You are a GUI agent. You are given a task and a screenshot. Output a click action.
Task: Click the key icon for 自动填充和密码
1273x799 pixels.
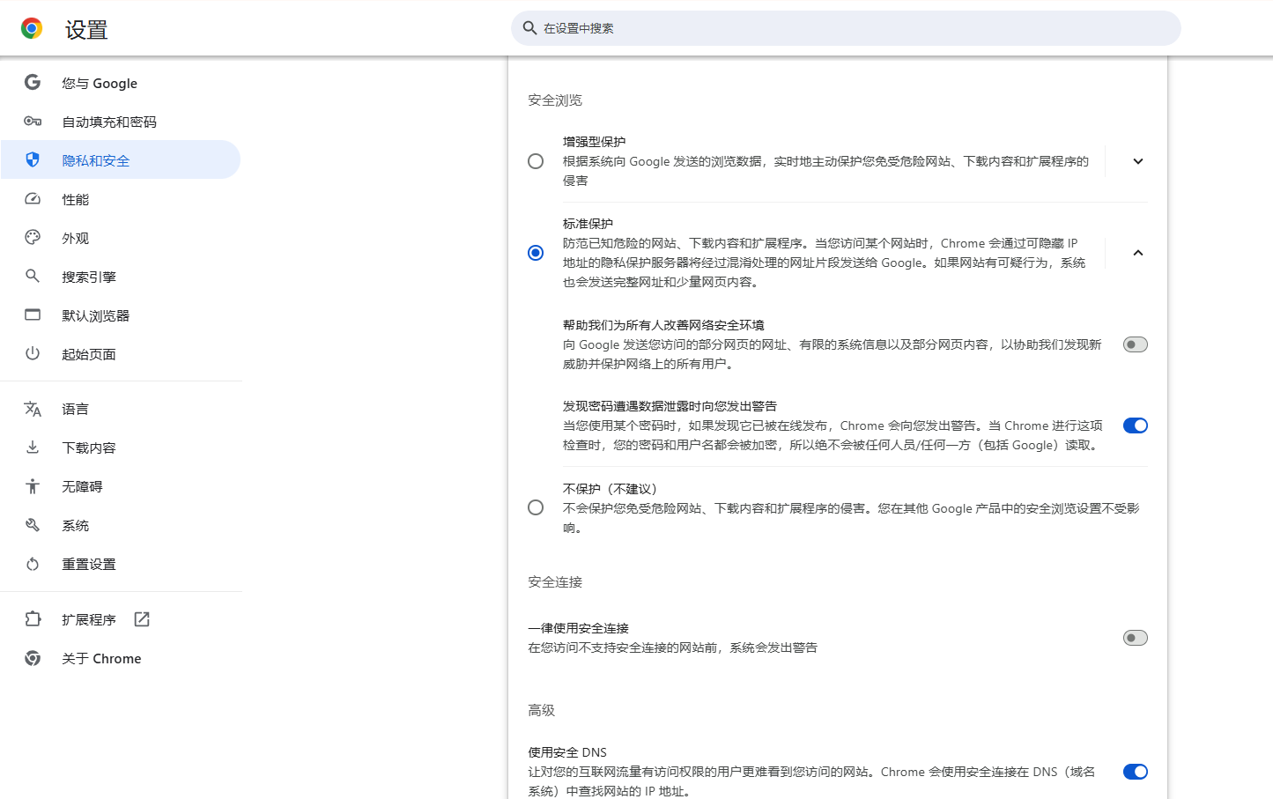(x=33, y=121)
